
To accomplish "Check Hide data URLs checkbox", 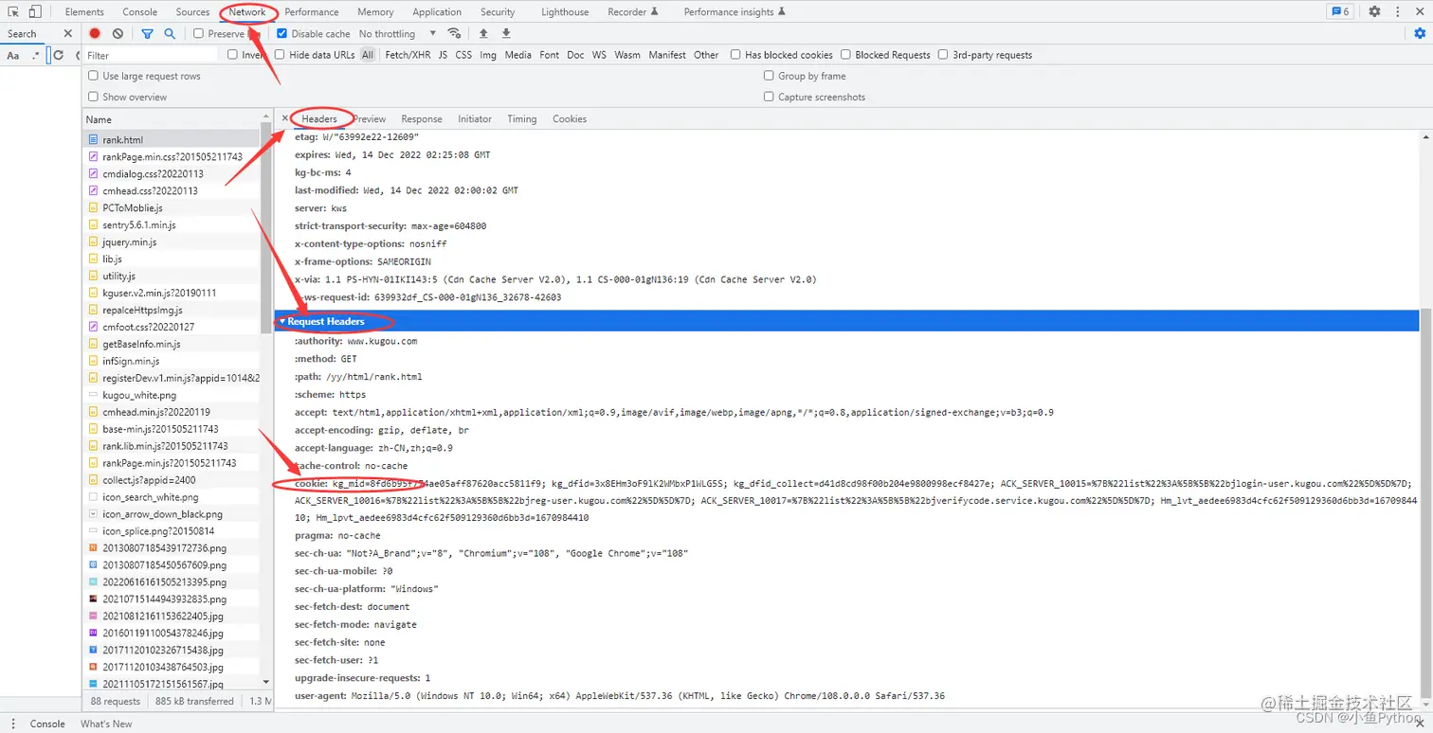I will pos(280,54).
